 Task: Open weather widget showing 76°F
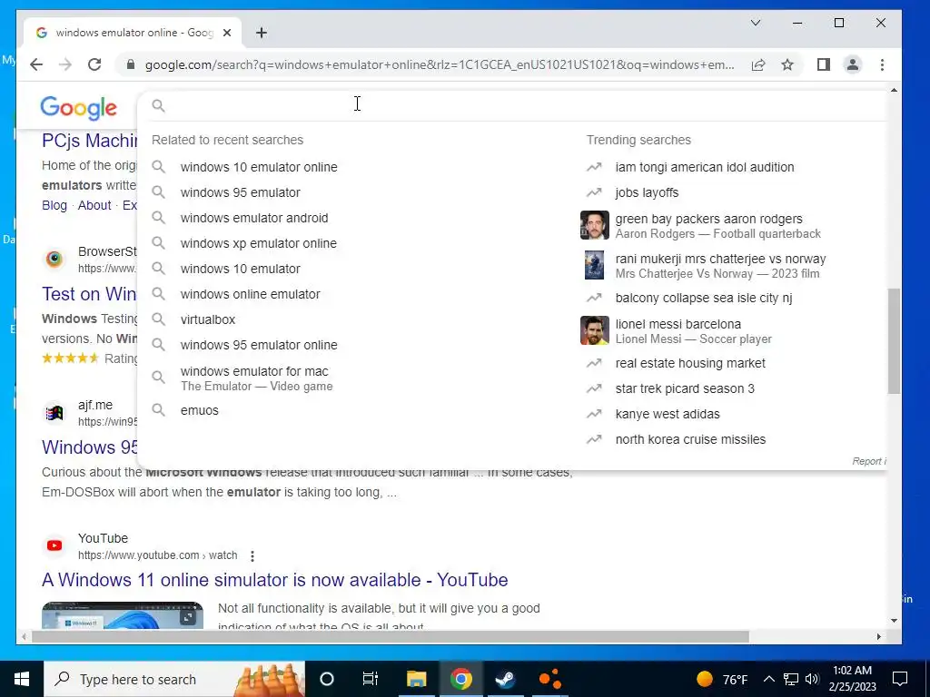[x=722, y=679]
